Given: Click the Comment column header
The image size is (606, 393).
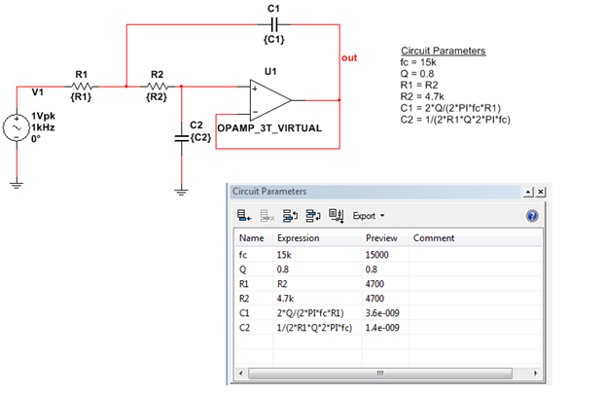Looking at the screenshot, I should [x=434, y=237].
